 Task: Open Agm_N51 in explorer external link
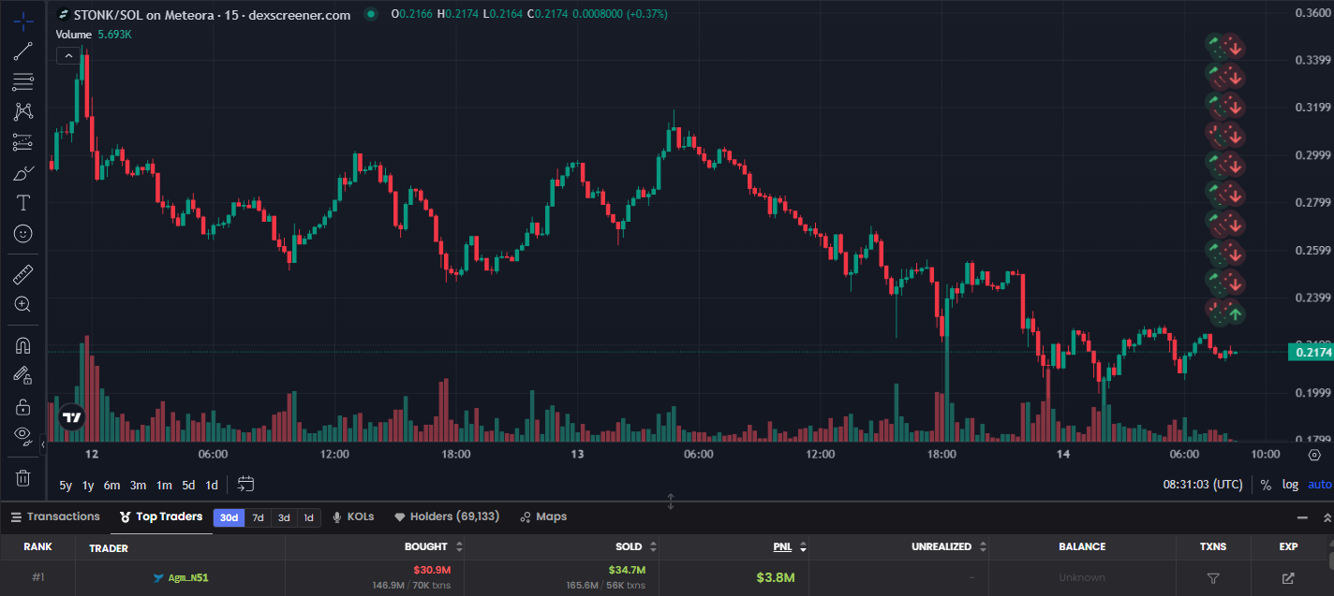point(1288,578)
